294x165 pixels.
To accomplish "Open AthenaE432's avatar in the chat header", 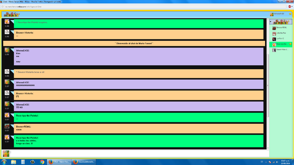I will (x=271, y=14).
